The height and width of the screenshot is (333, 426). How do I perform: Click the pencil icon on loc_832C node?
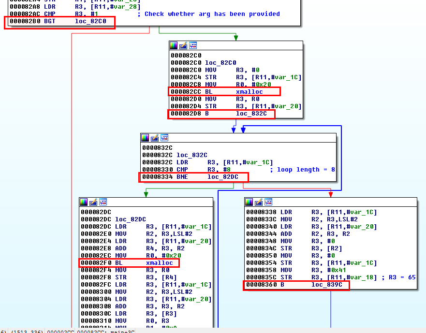point(155,138)
